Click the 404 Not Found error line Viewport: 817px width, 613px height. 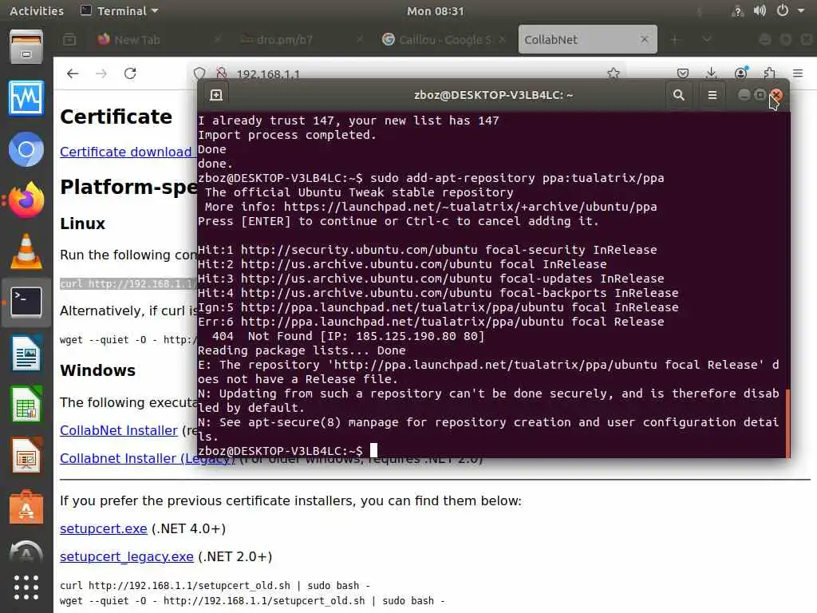[x=348, y=336]
